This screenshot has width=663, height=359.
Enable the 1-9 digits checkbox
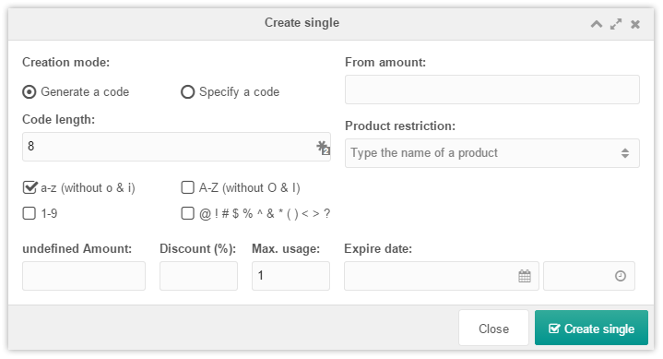30,213
